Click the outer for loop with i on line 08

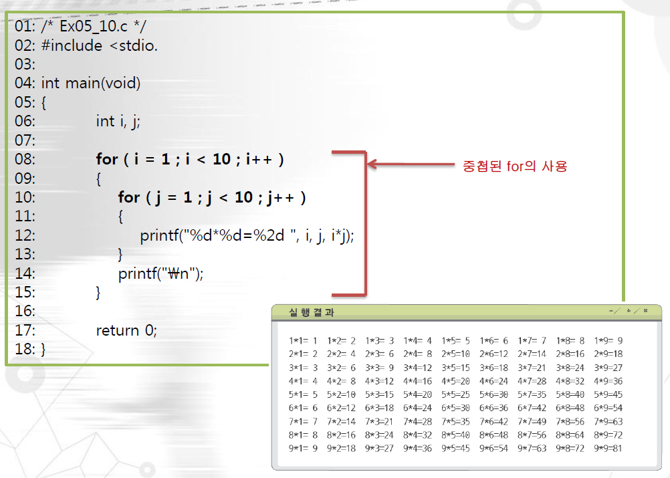tap(190, 159)
